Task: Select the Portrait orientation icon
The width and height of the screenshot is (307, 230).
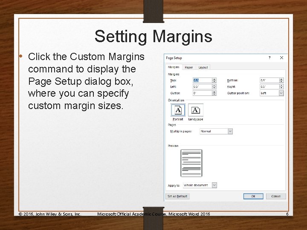Action: point(178,110)
